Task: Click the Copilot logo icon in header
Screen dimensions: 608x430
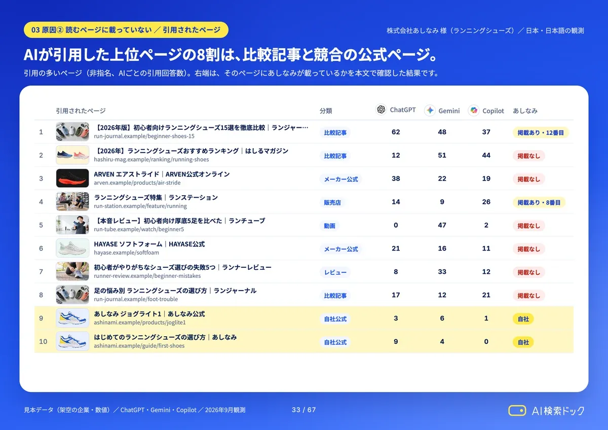Action: pos(474,110)
